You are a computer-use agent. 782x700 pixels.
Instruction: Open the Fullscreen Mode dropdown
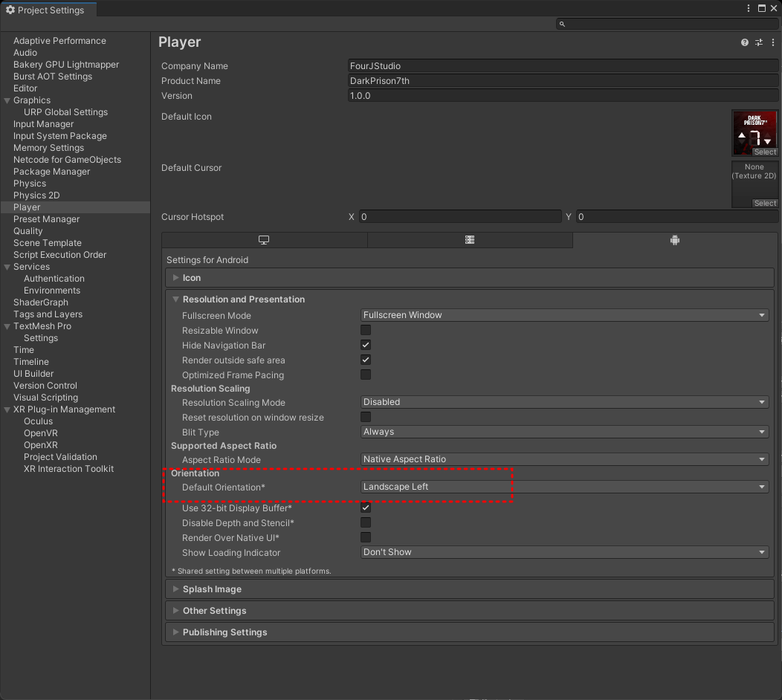(x=564, y=315)
